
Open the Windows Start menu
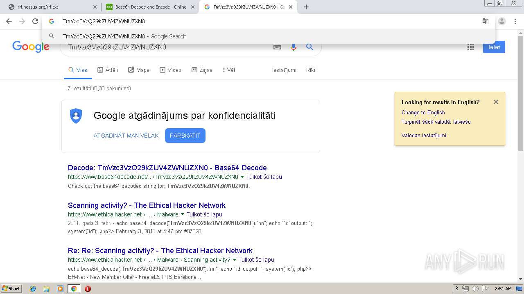[x=11, y=288]
